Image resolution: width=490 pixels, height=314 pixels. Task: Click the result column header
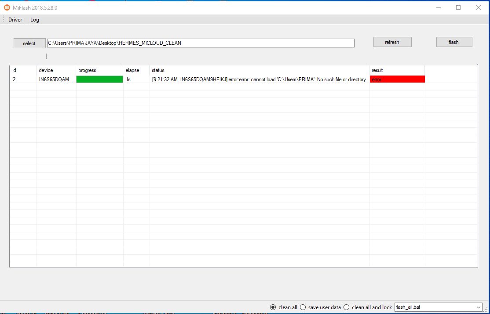(x=397, y=70)
